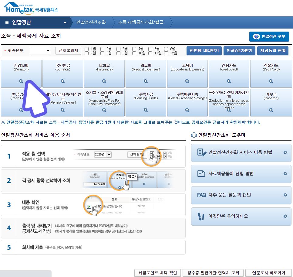Search 교육비 (Educational Expenses) records
Image resolution: width=293 pixels, height=277 pixels.
click(187, 81)
